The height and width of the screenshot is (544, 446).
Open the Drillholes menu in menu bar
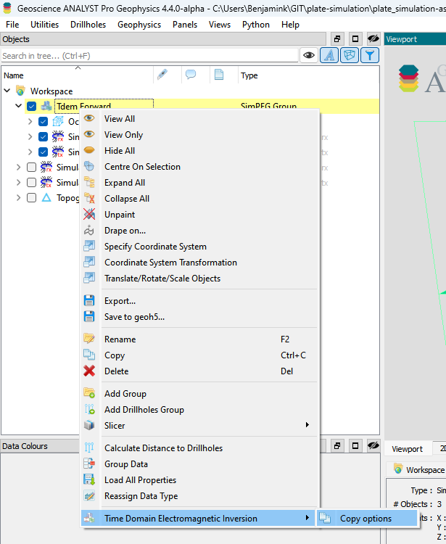pos(88,25)
